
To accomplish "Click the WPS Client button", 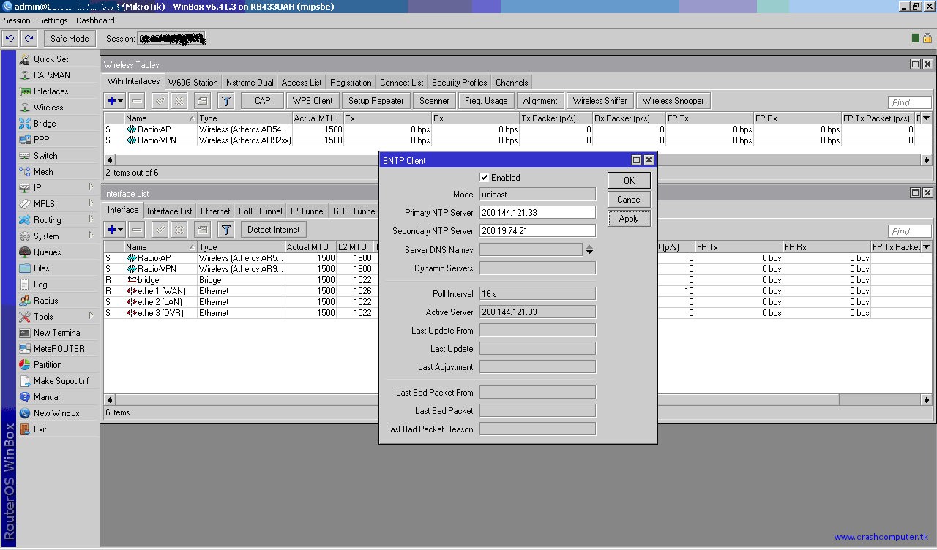I will (313, 101).
